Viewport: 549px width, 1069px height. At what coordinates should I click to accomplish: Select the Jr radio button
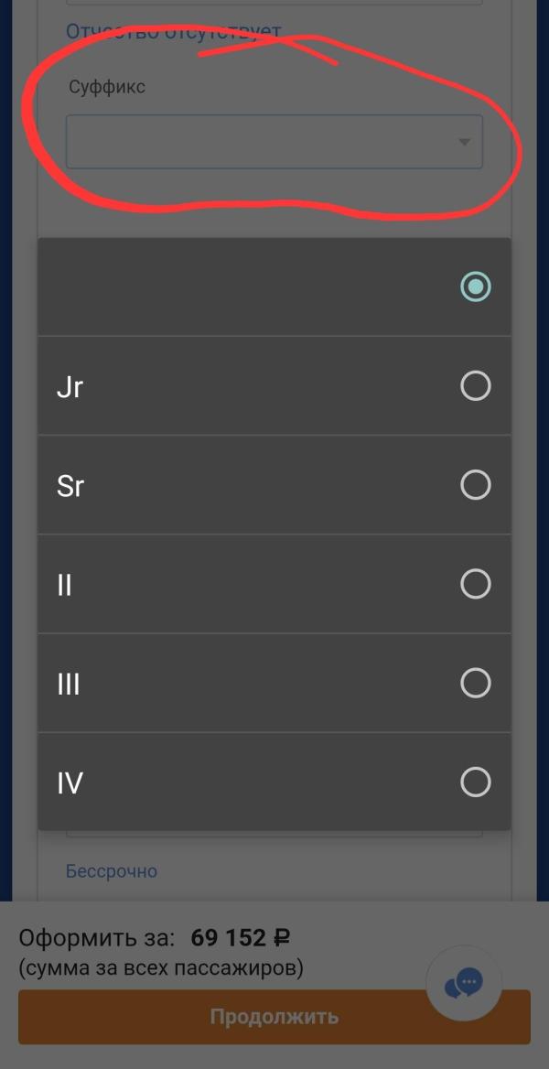[475, 386]
